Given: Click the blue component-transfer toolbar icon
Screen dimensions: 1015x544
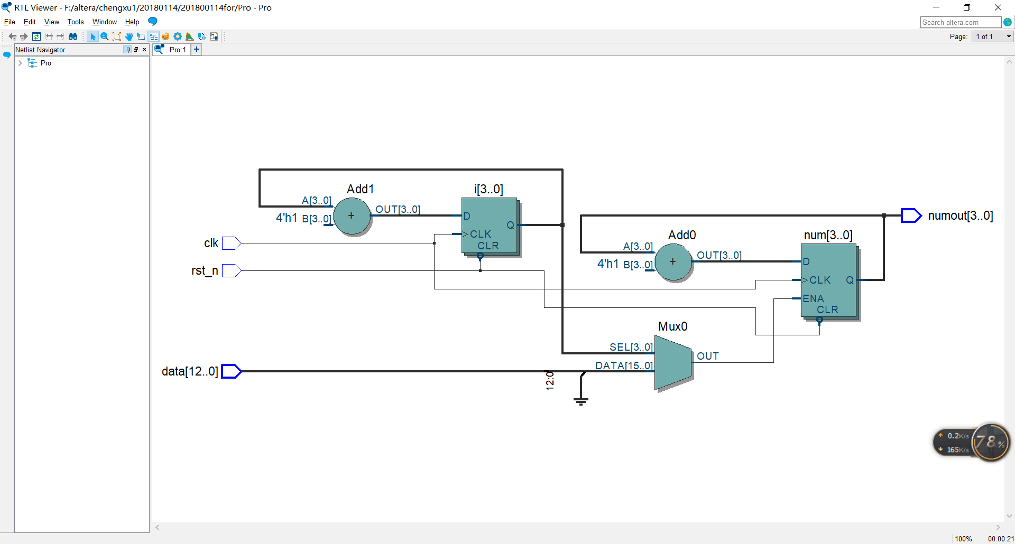Looking at the screenshot, I should (x=202, y=36).
